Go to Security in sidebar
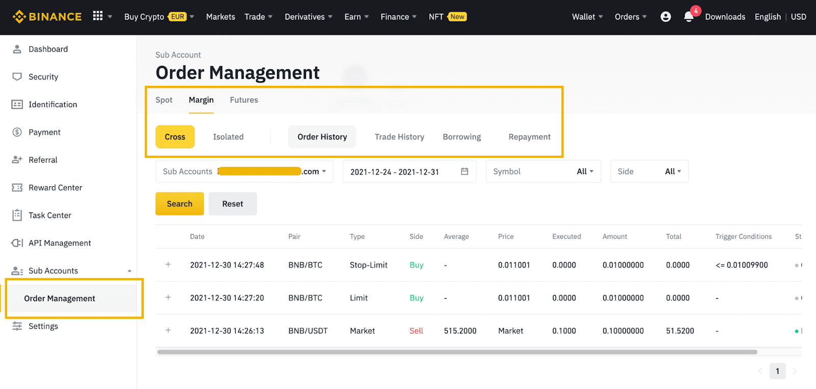 coord(43,77)
